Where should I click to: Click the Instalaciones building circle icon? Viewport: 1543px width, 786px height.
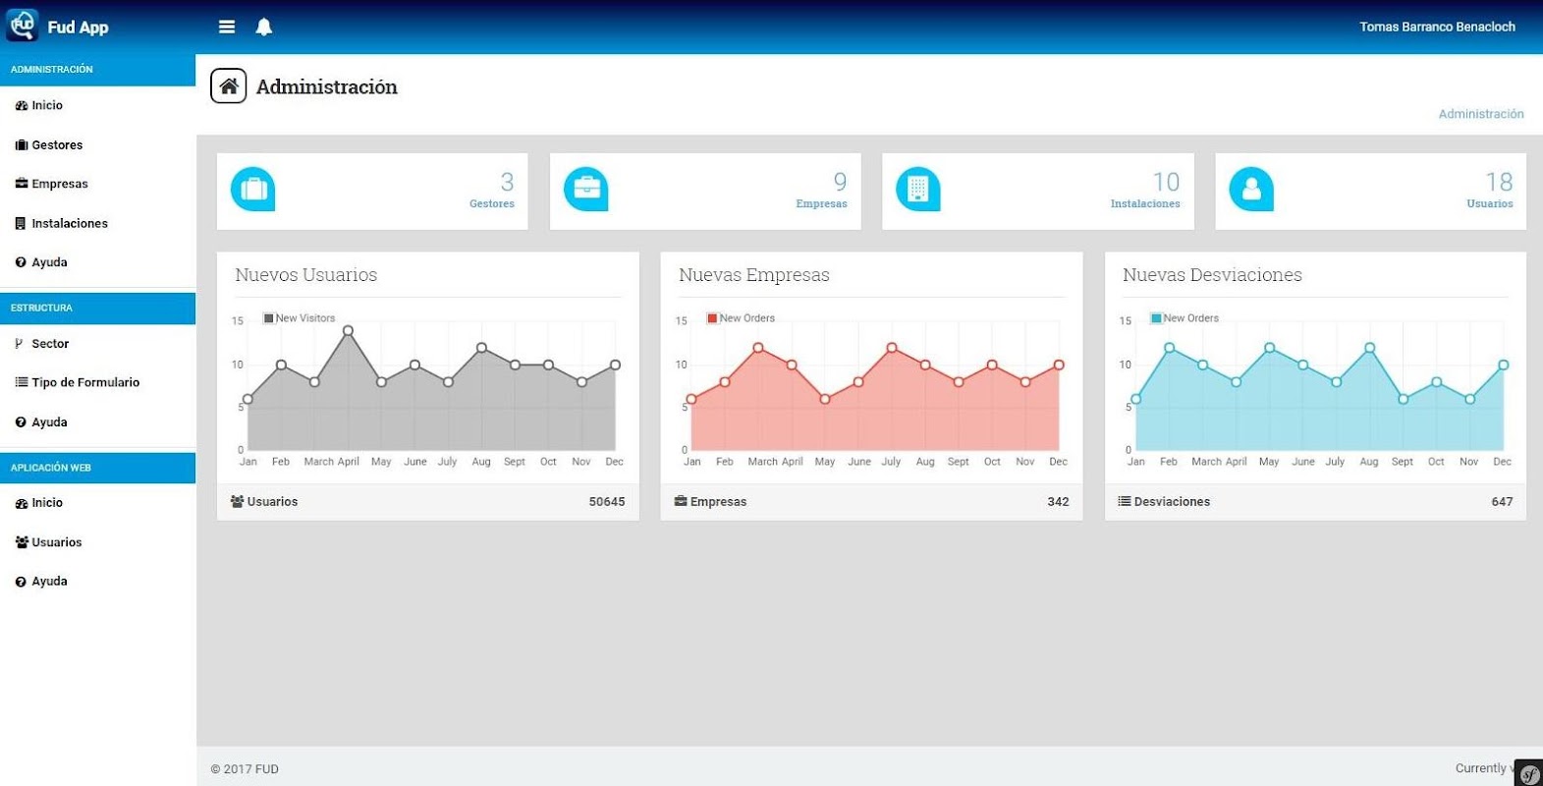pos(918,189)
